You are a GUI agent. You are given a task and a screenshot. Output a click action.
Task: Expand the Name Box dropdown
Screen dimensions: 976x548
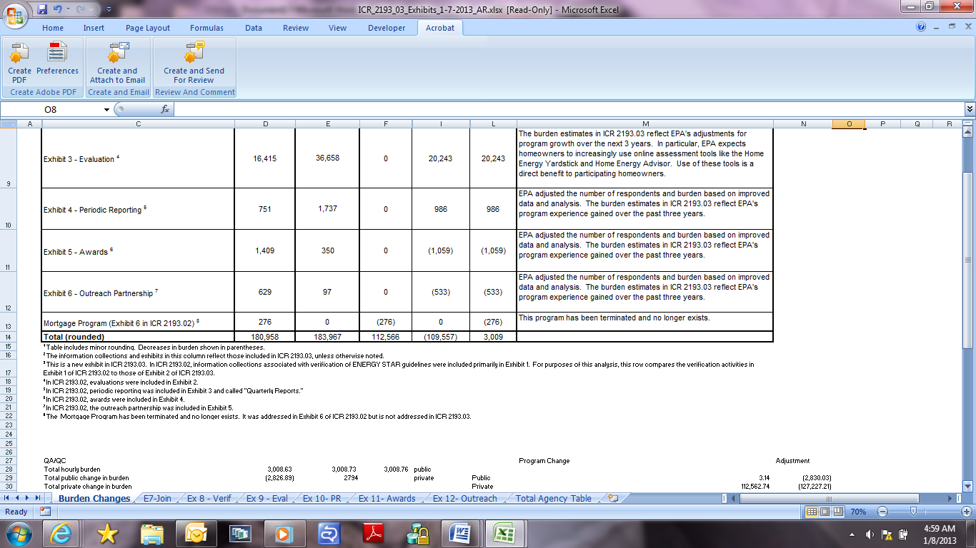[x=107, y=109]
